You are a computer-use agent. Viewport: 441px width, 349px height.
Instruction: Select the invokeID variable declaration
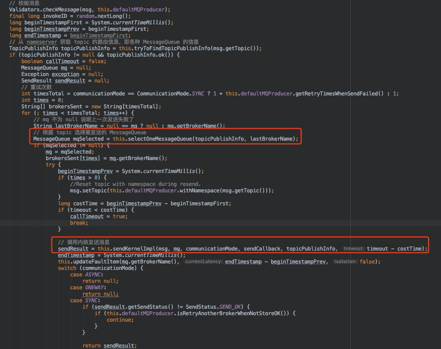coord(70,16)
